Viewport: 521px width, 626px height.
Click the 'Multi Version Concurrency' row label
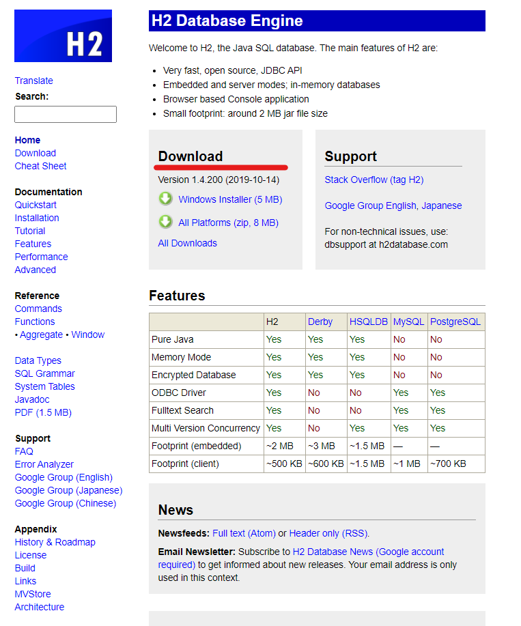[x=206, y=428]
